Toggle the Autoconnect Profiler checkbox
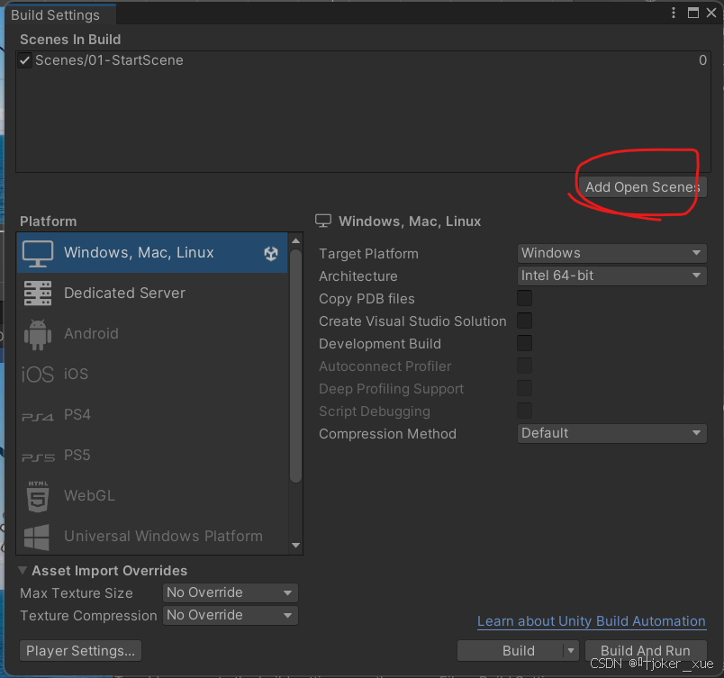The image size is (724, 678). pyautogui.click(x=524, y=366)
